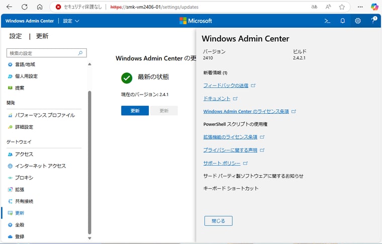The width and height of the screenshot is (382, 244).
Task: Open read aloud icon in address bar
Action: pyautogui.click(x=328, y=7)
